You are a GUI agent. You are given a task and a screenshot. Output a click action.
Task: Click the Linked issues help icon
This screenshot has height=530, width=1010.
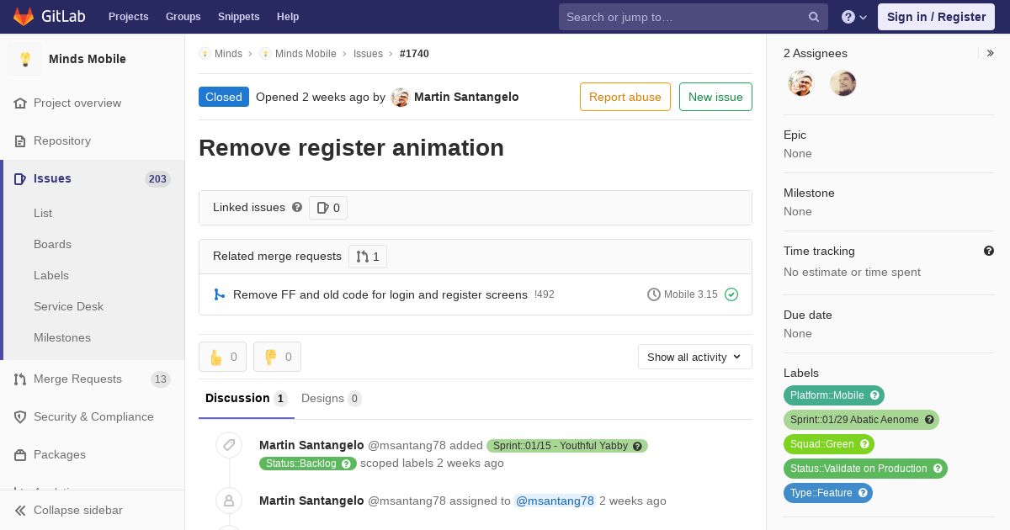[297, 207]
